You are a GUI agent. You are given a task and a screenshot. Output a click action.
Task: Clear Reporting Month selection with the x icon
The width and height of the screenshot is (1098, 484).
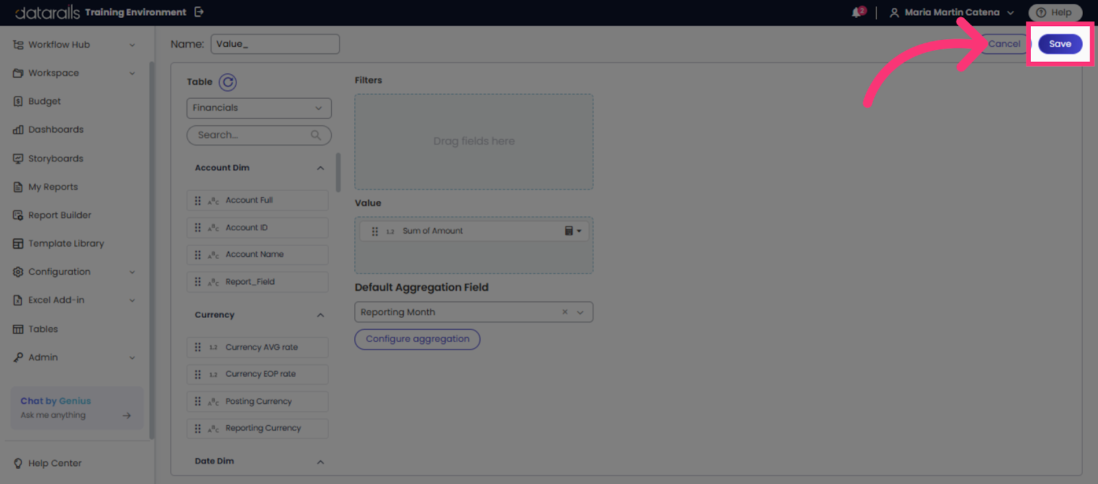pos(565,312)
